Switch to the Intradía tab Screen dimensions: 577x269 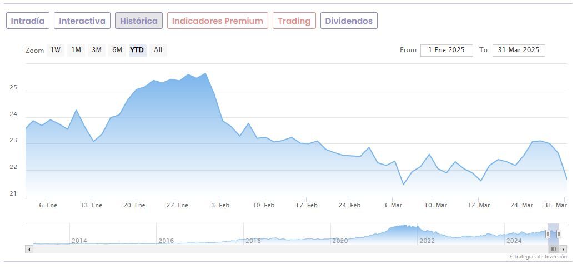pyautogui.click(x=28, y=21)
